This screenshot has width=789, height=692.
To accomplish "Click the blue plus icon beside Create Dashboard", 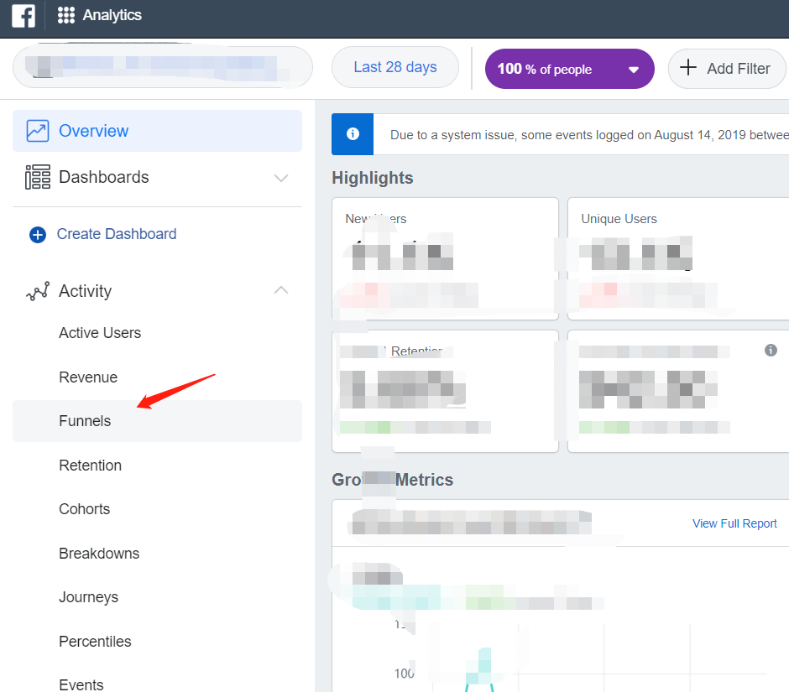I will (x=38, y=234).
